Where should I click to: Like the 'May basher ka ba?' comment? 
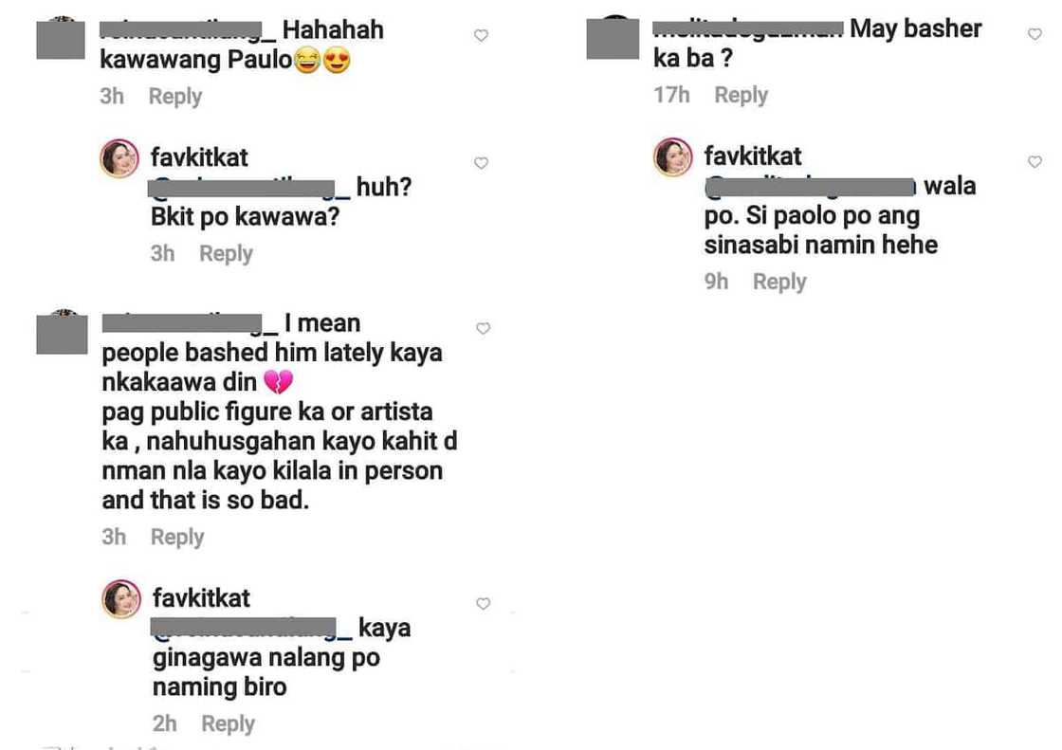pos(1035,34)
